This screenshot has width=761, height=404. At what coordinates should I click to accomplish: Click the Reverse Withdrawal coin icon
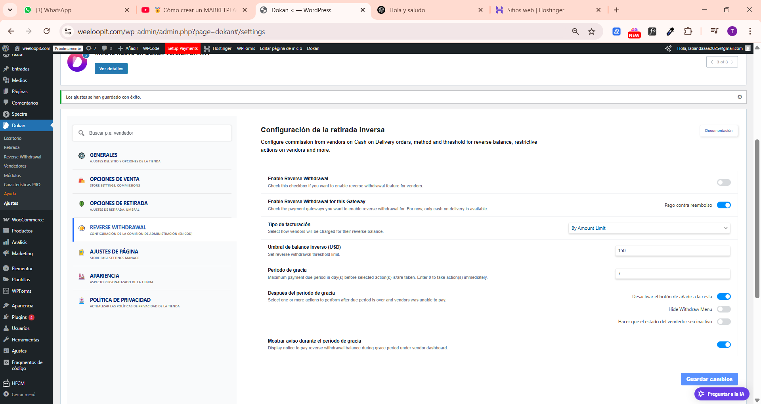(82, 228)
